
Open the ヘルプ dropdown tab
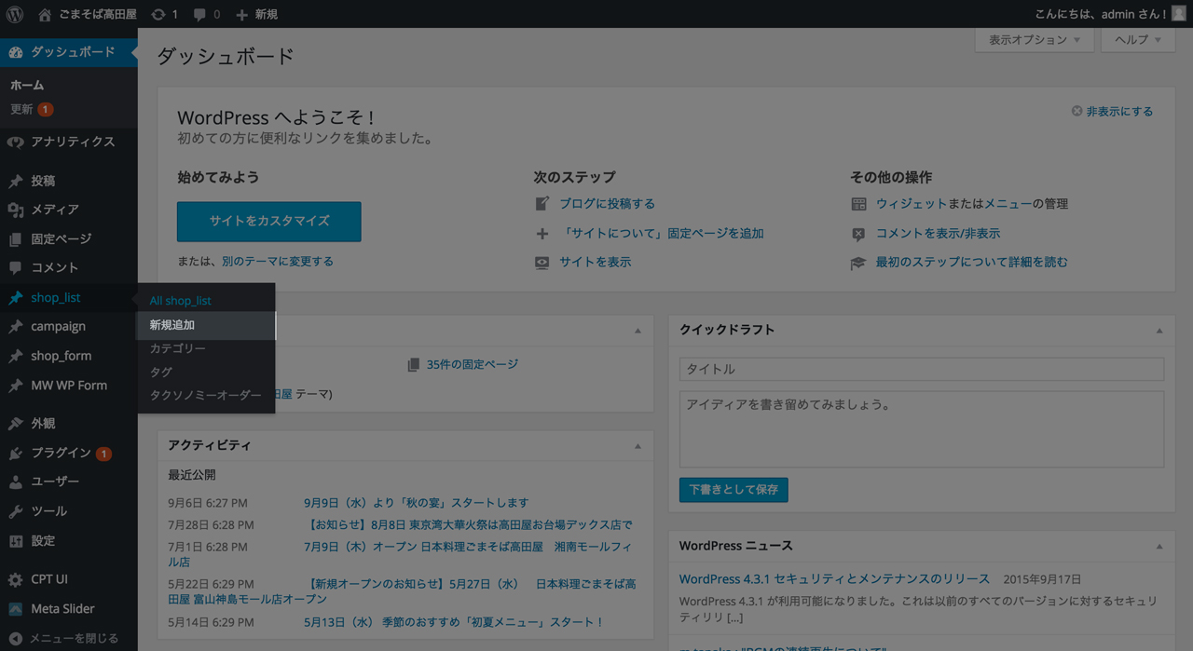(x=1138, y=40)
